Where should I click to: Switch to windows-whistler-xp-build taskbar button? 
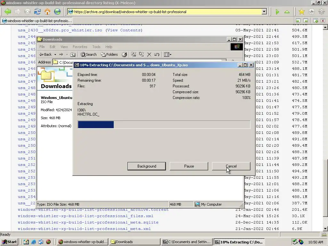82,242
